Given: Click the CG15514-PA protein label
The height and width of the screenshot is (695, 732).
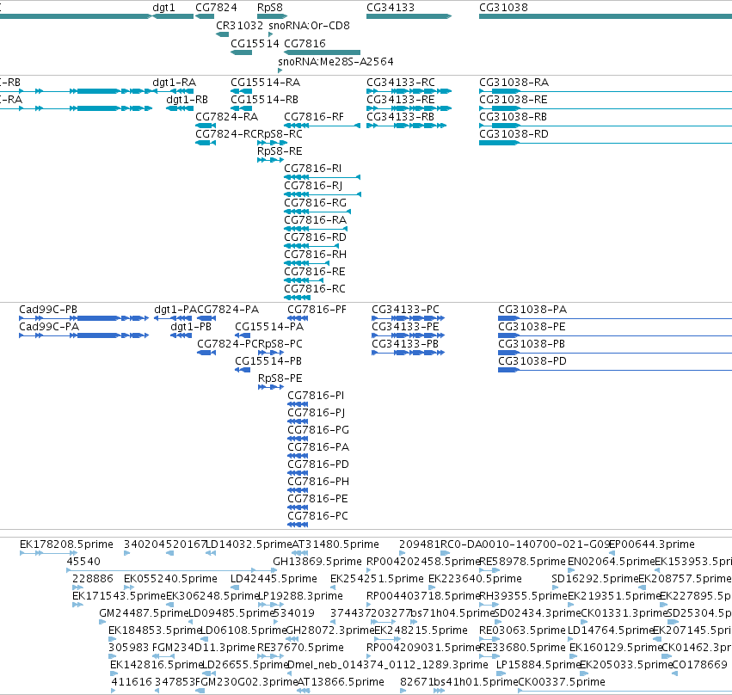Looking at the screenshot, I should tap(269, 327).
